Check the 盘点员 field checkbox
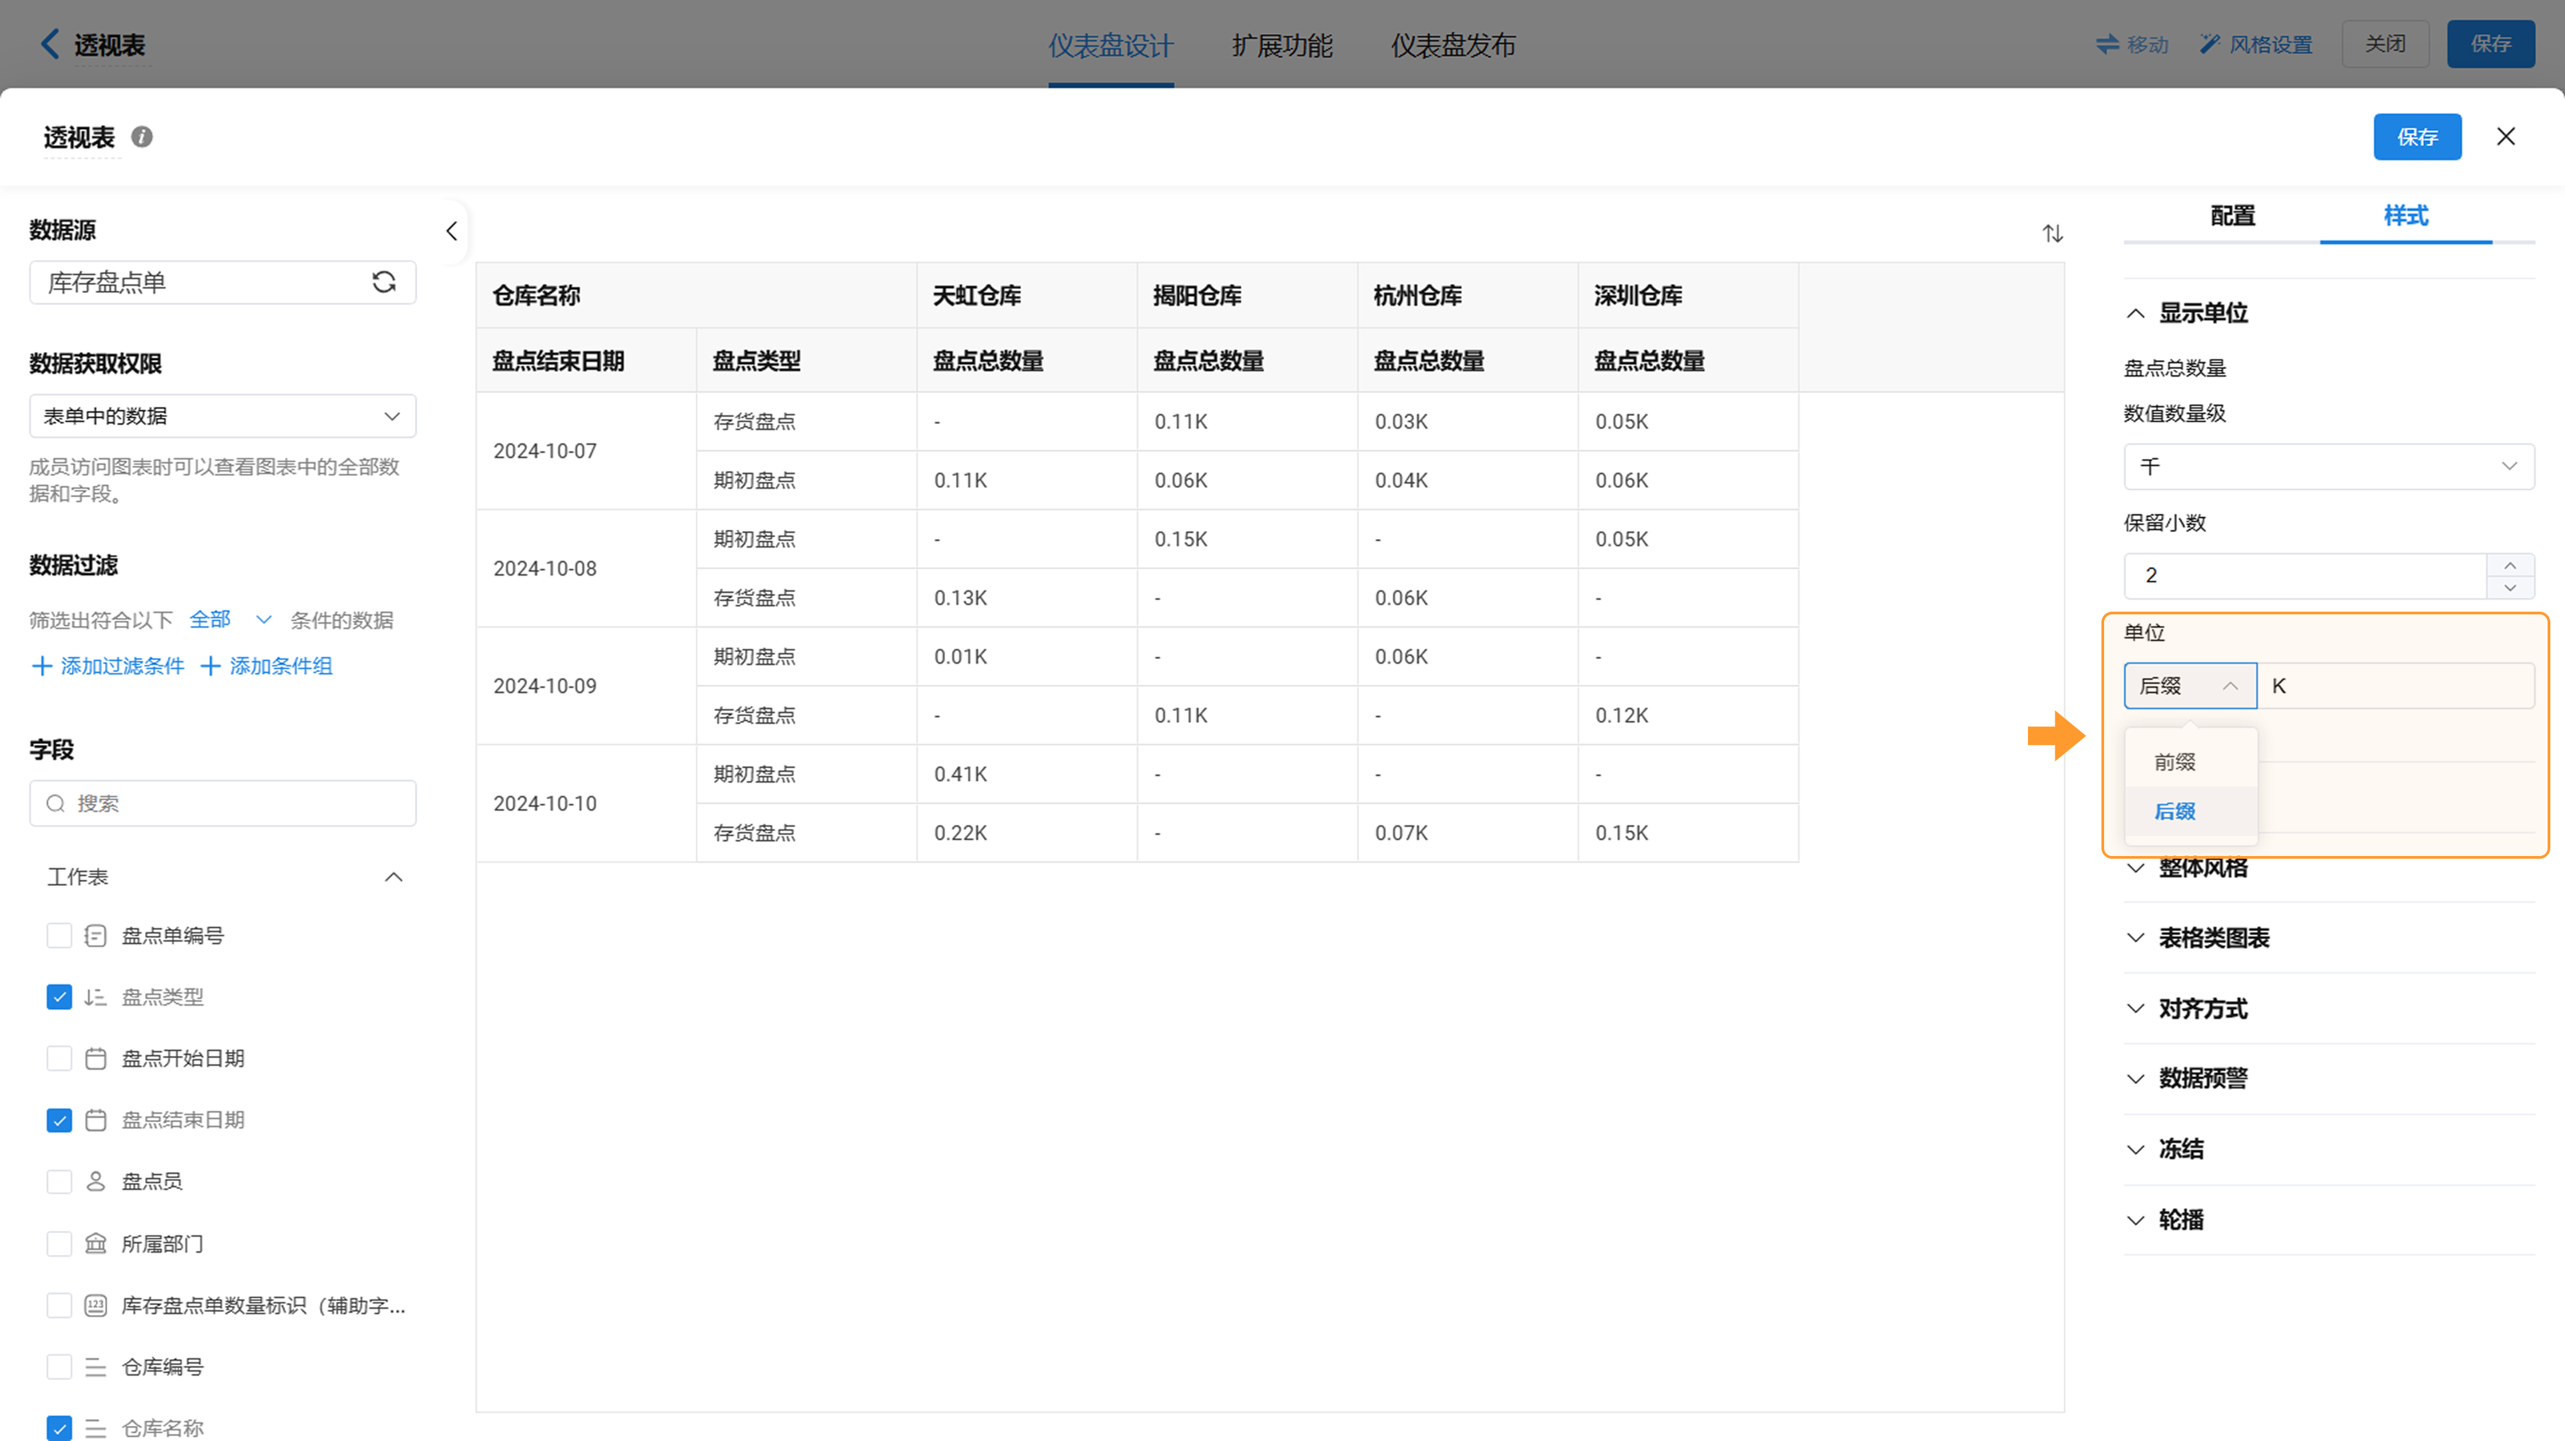The image size is (2565, 1441). 59,1181
